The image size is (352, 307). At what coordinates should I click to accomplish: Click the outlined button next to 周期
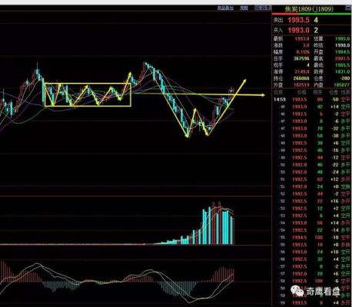pyautogui.click(x=263, y=8)
